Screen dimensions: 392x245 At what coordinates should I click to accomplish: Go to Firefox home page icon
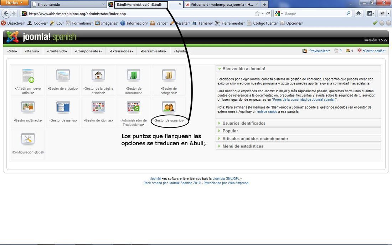coord(359,14)
